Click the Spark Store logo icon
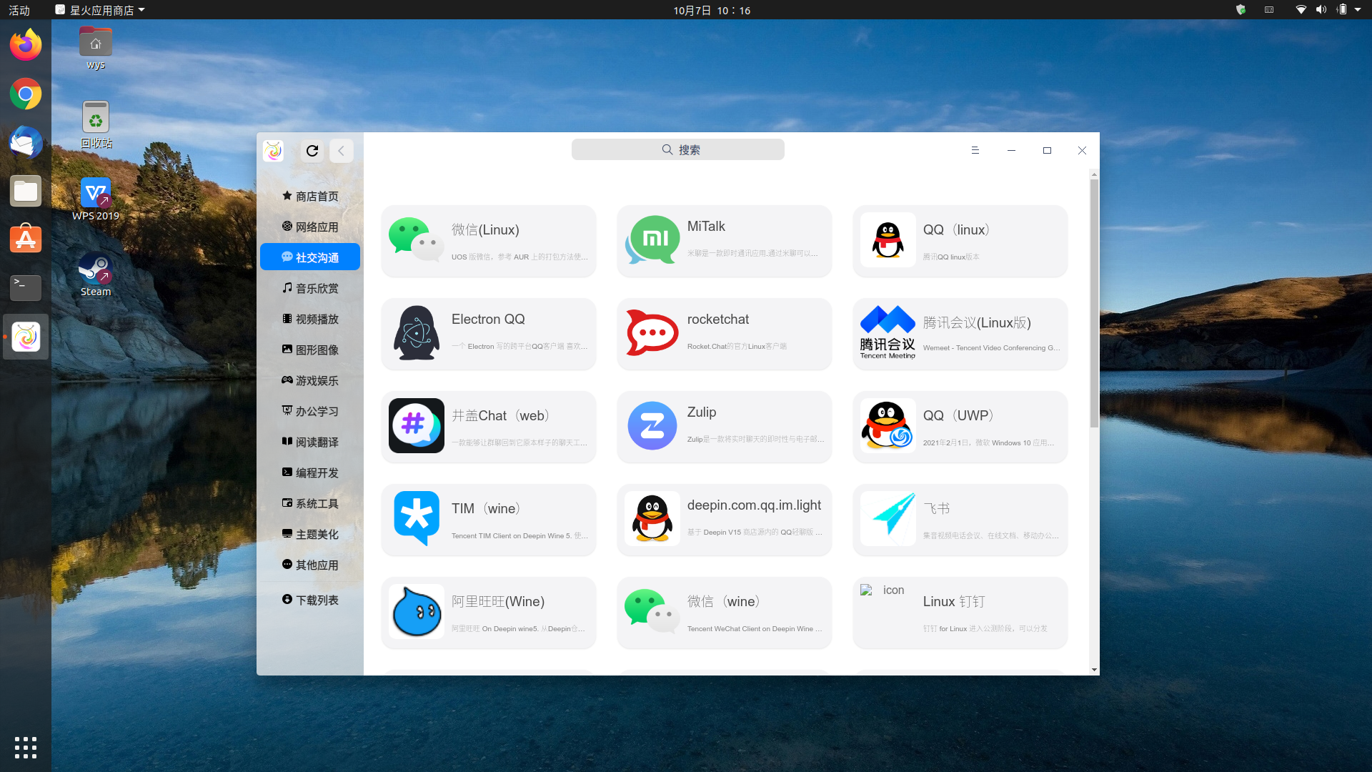The width and height of the screenshot is (1372, 772). pos(273,150)
